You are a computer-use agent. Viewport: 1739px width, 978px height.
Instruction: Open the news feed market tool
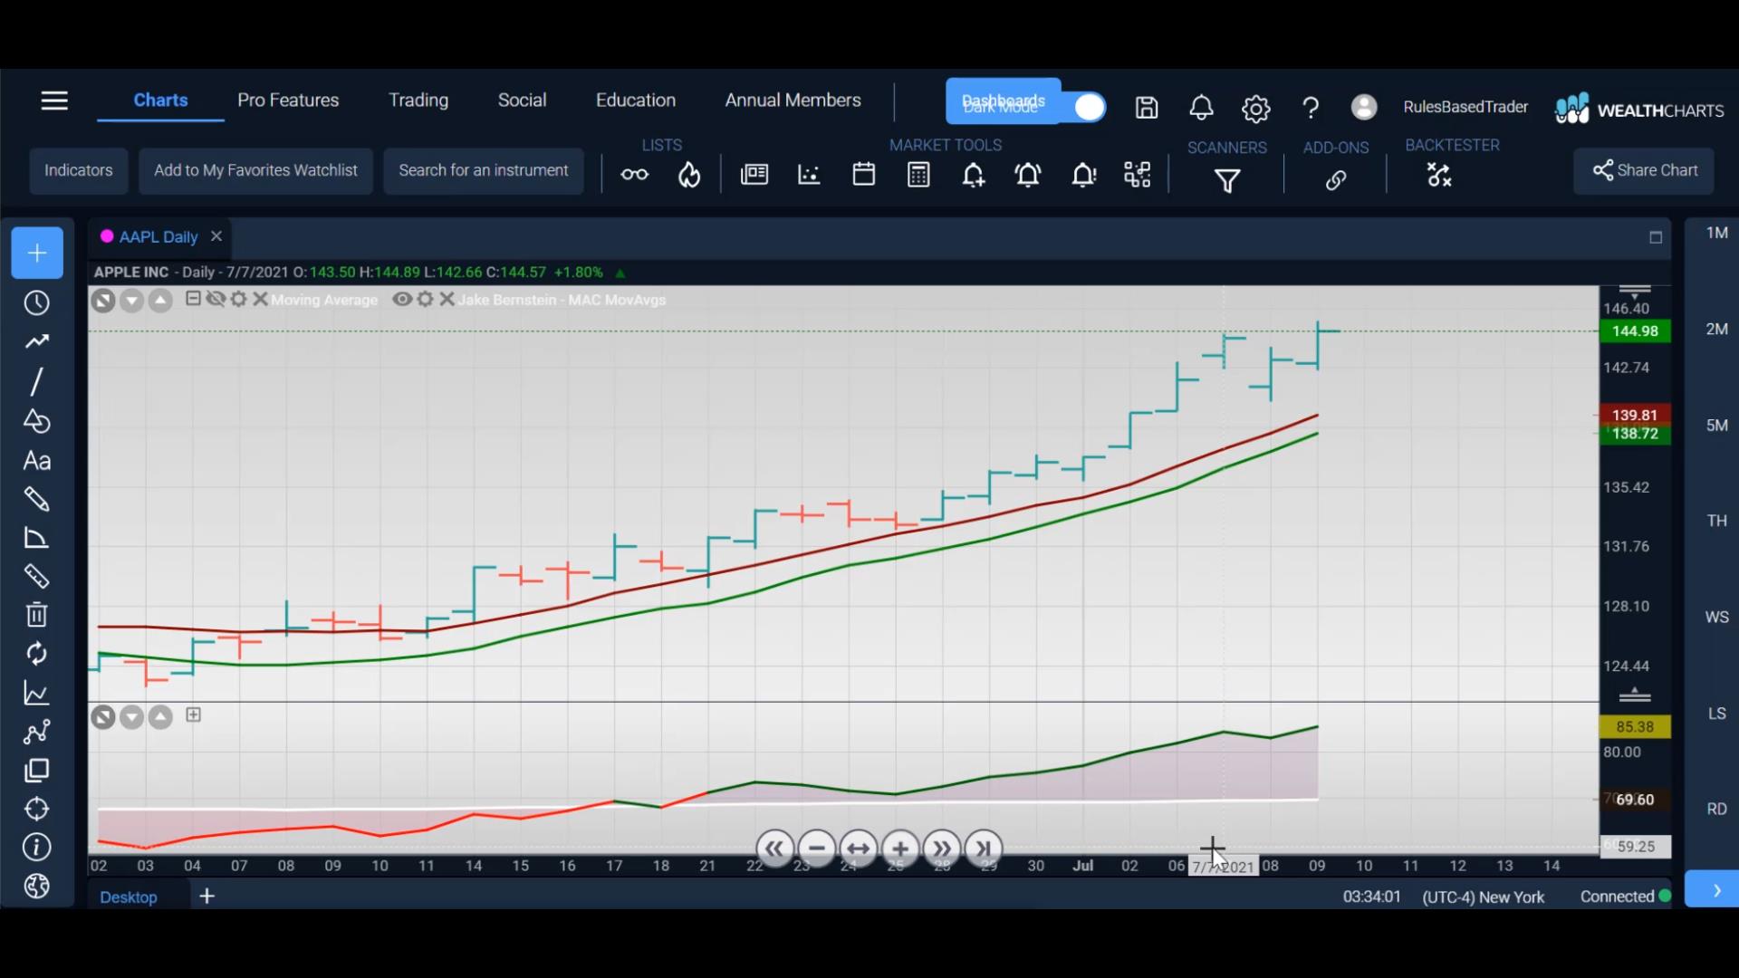(754, 174)
